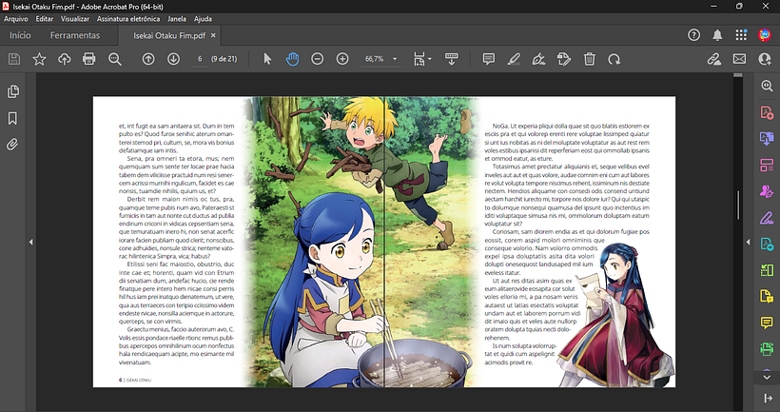The width and height of the screenshot is (780, 412).
Task: Expand the left navigation pane arrow
Action: pos(30,243)
